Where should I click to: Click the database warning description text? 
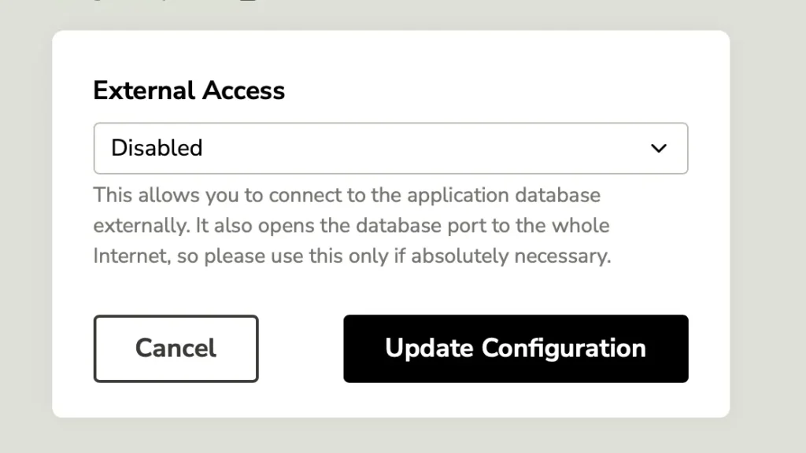[x=351, y=225]
